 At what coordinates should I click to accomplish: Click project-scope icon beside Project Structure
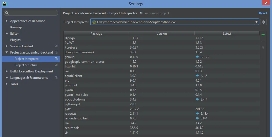pyautogui.click(x=56, y=65)
